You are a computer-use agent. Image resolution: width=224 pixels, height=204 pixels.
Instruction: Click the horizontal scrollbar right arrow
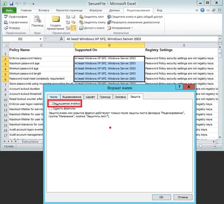214,142
